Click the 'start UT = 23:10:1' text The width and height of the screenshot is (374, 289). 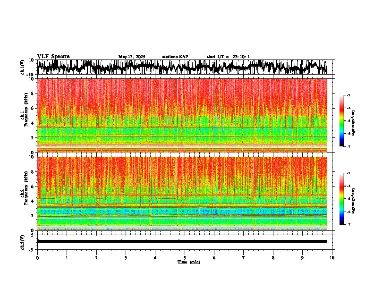[228, 57]
